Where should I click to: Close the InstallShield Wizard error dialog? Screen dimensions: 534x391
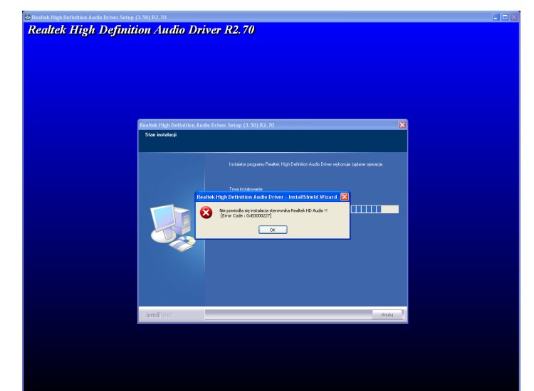pos(345,197)
